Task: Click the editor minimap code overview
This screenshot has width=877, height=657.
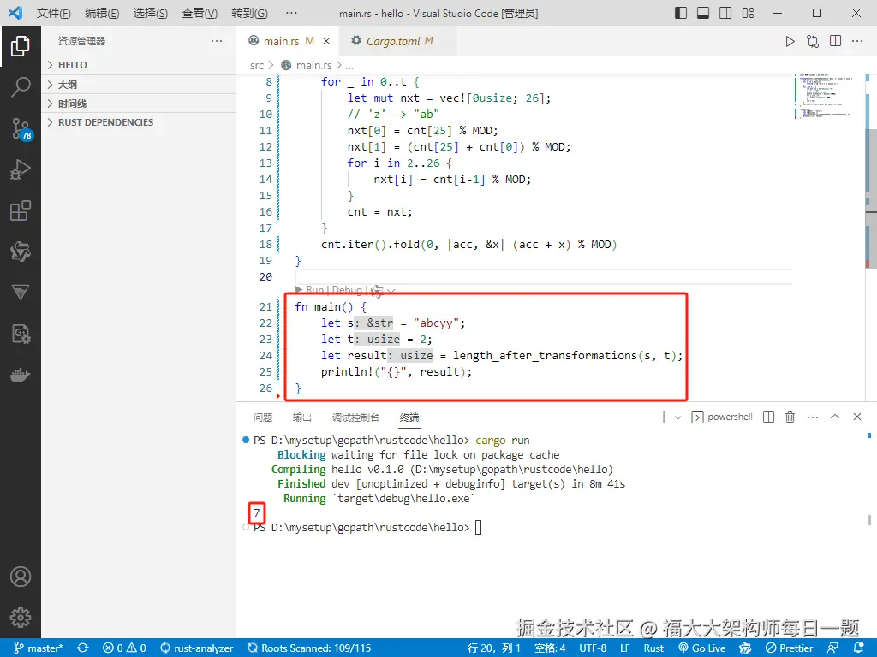Action: pos(826,96)
